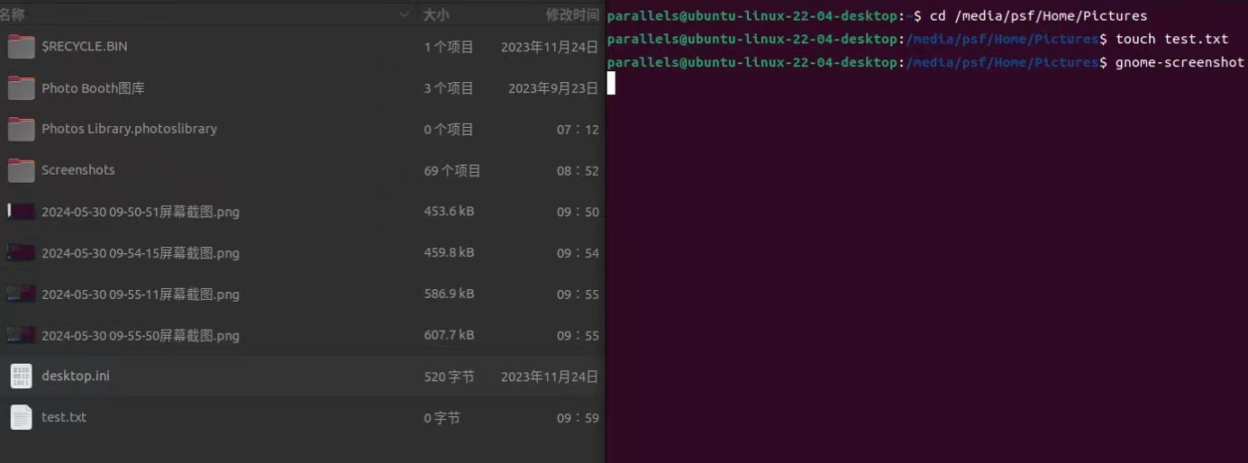Select file name 2024-05-30 09-55-50屏幕截图.png

[141, 336]
